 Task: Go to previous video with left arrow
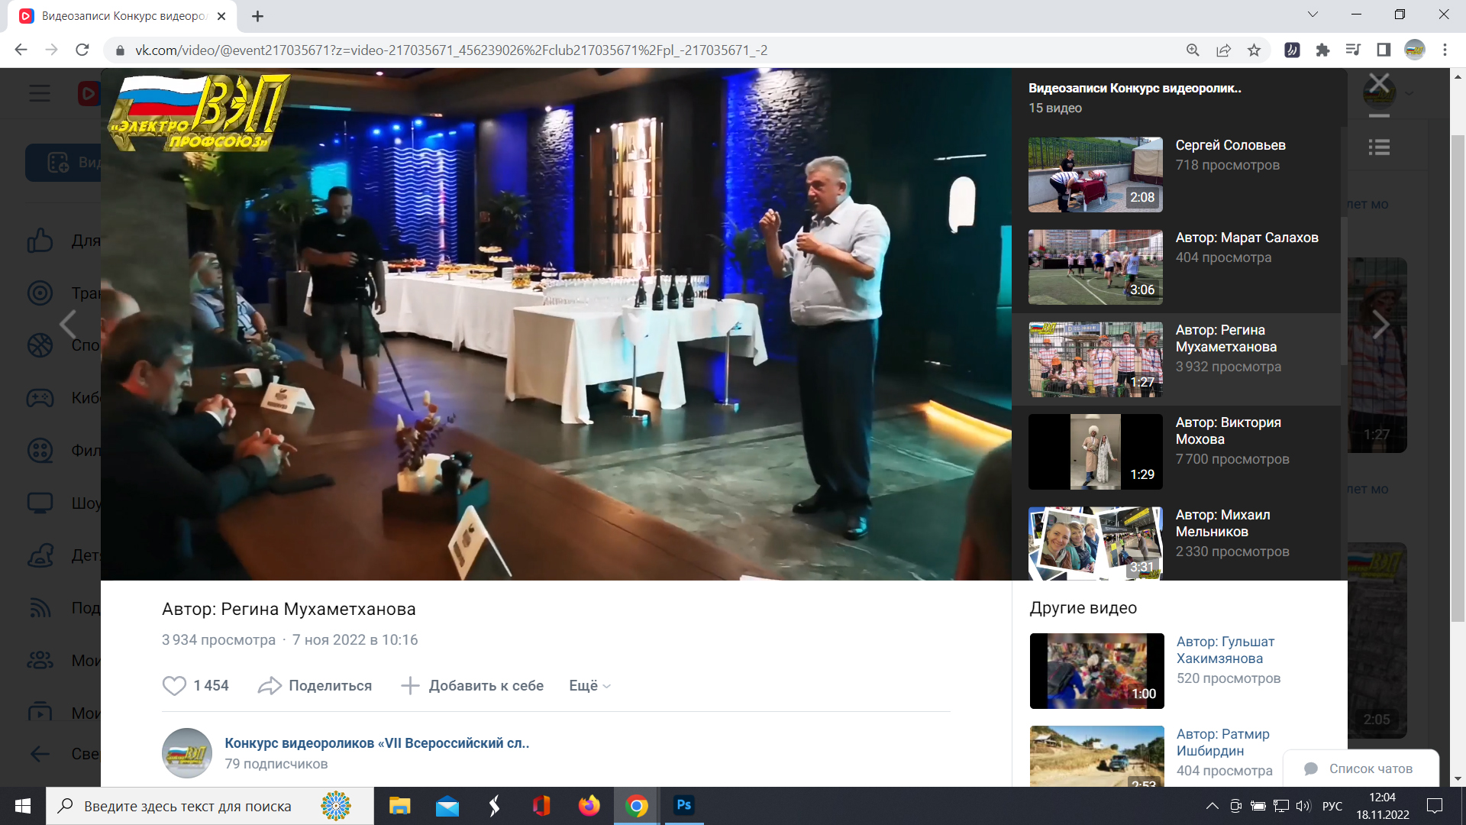pyautogui.click(x=68, y=324)
